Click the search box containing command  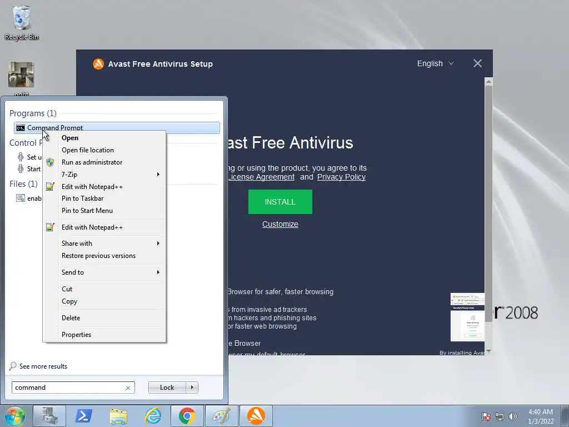click(x=73, y=388)
